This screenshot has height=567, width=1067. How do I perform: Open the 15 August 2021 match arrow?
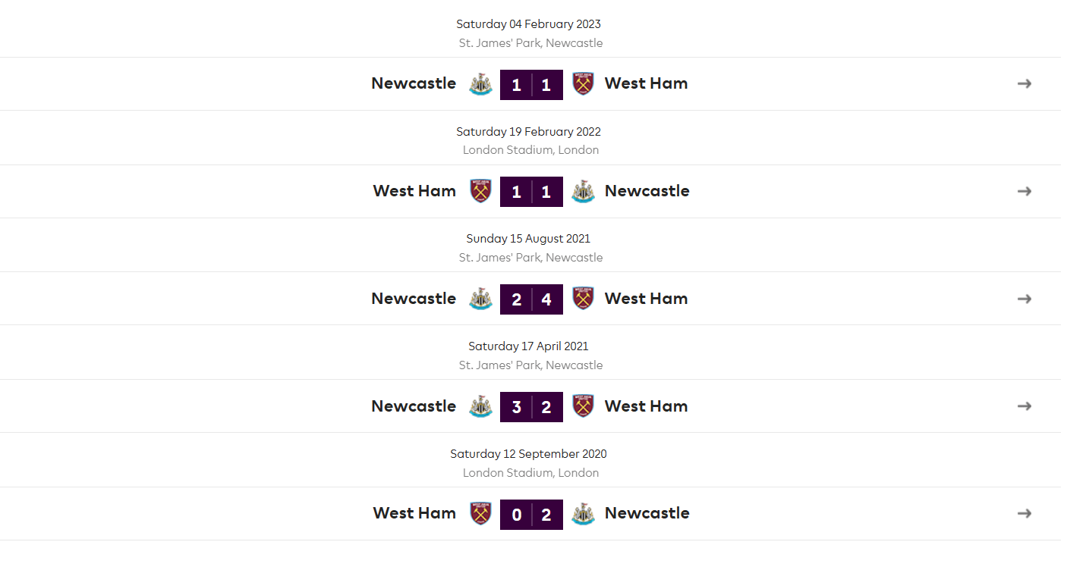point(1025,299)
